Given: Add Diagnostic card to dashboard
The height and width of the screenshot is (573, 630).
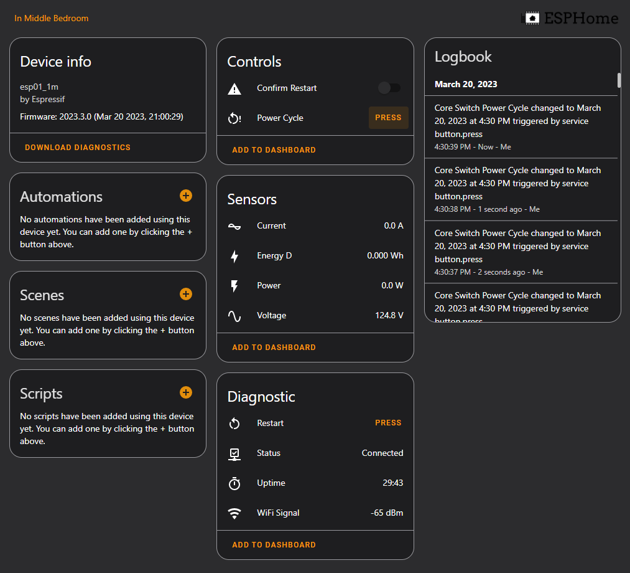Looking at the screenshot, I should 274,545.
